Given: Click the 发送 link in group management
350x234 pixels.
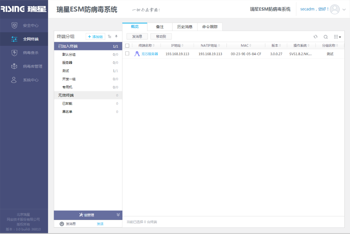Looking at the screenshot, I should (x=100, y=224).
